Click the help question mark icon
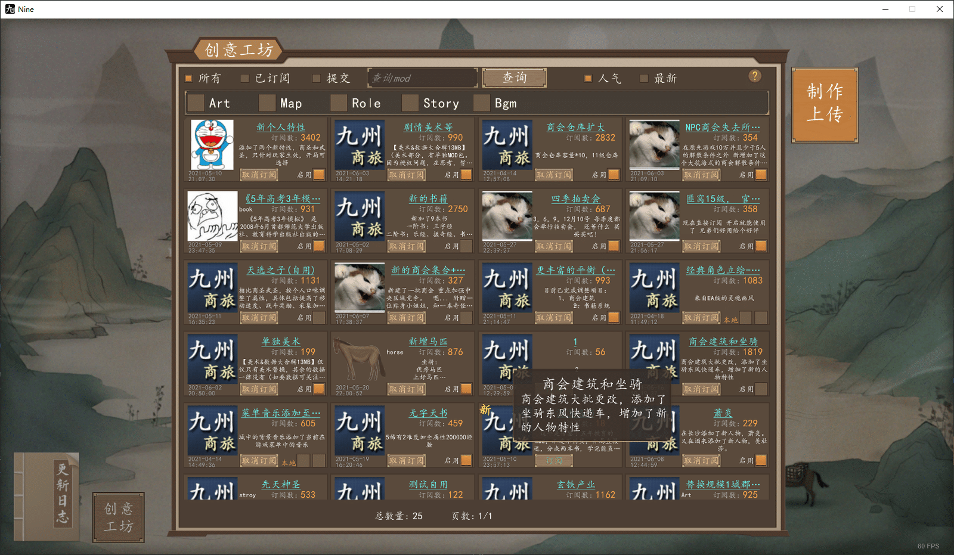The width and height of the screenshot is (954, 555). pos(755,76)
